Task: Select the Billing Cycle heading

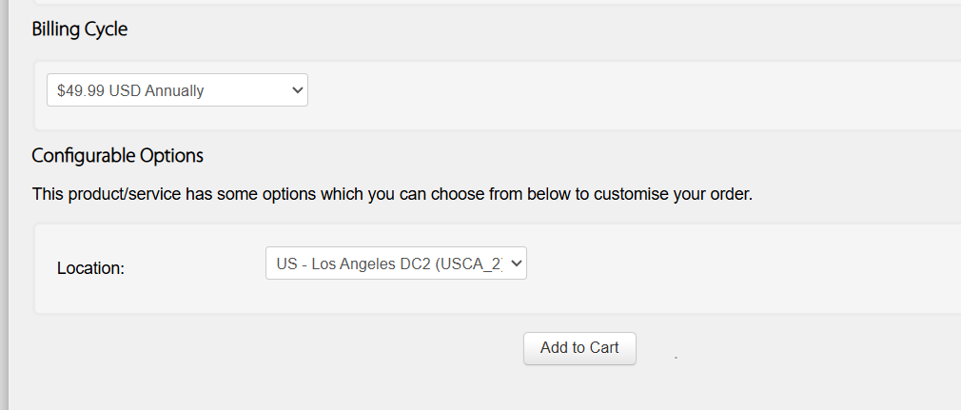Action: click(80, 29)
